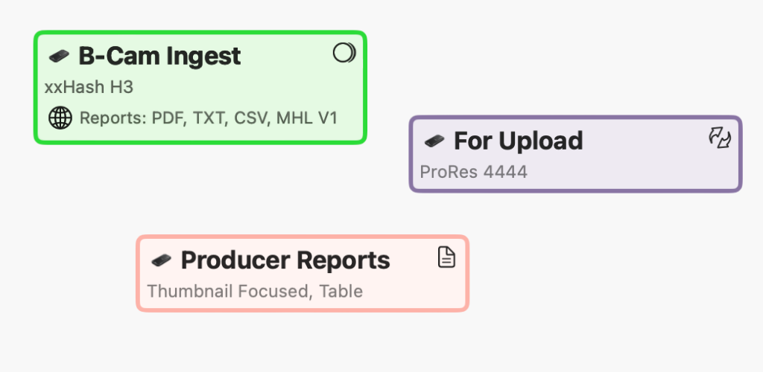Click the drive icon before Producer Reports title
Screen dimensions: 763x372
click(161, 261)
